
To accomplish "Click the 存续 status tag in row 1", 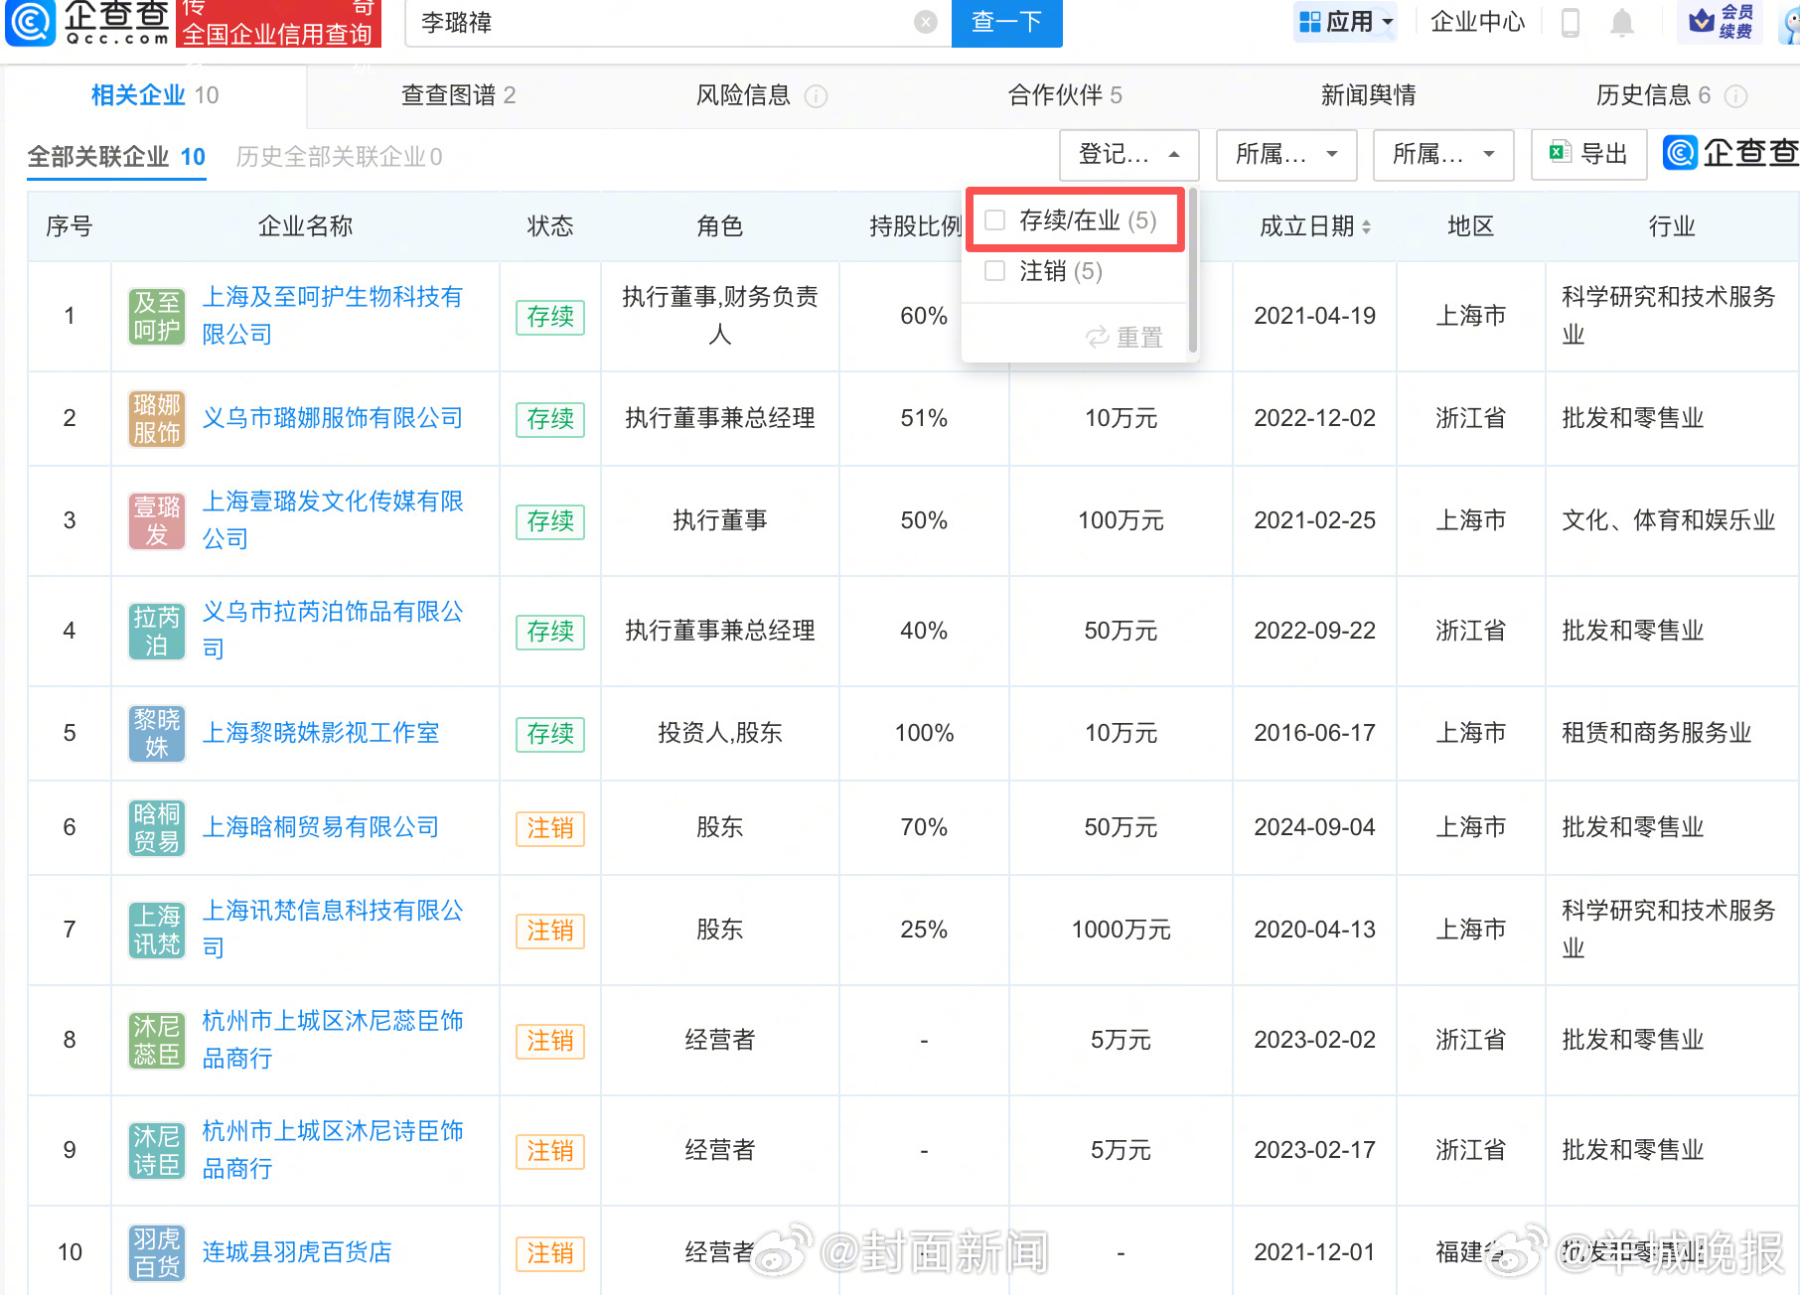I will click(x=550, y=317).
